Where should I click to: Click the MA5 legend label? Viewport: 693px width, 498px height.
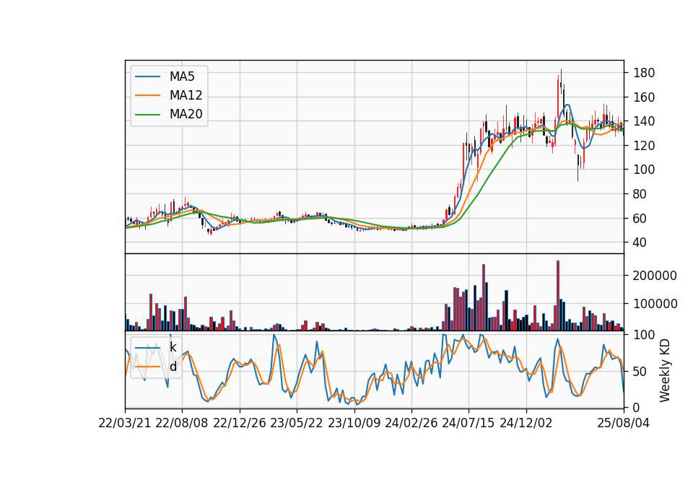pyautogui.click(x=182, y=77)
